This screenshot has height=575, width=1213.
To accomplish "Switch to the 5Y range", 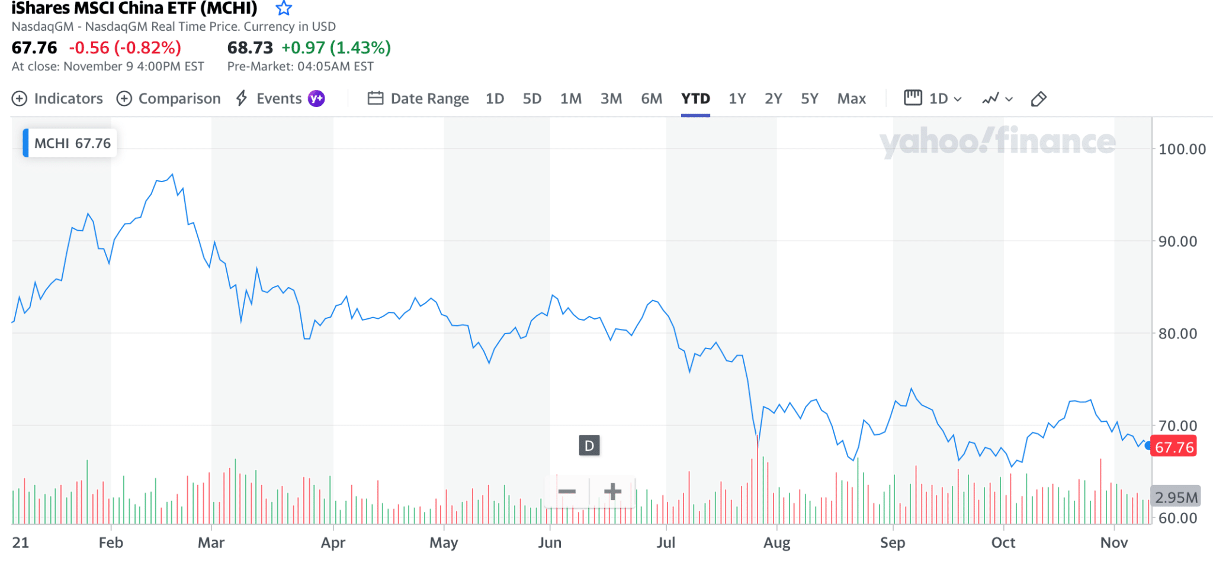I will point(809,99).
